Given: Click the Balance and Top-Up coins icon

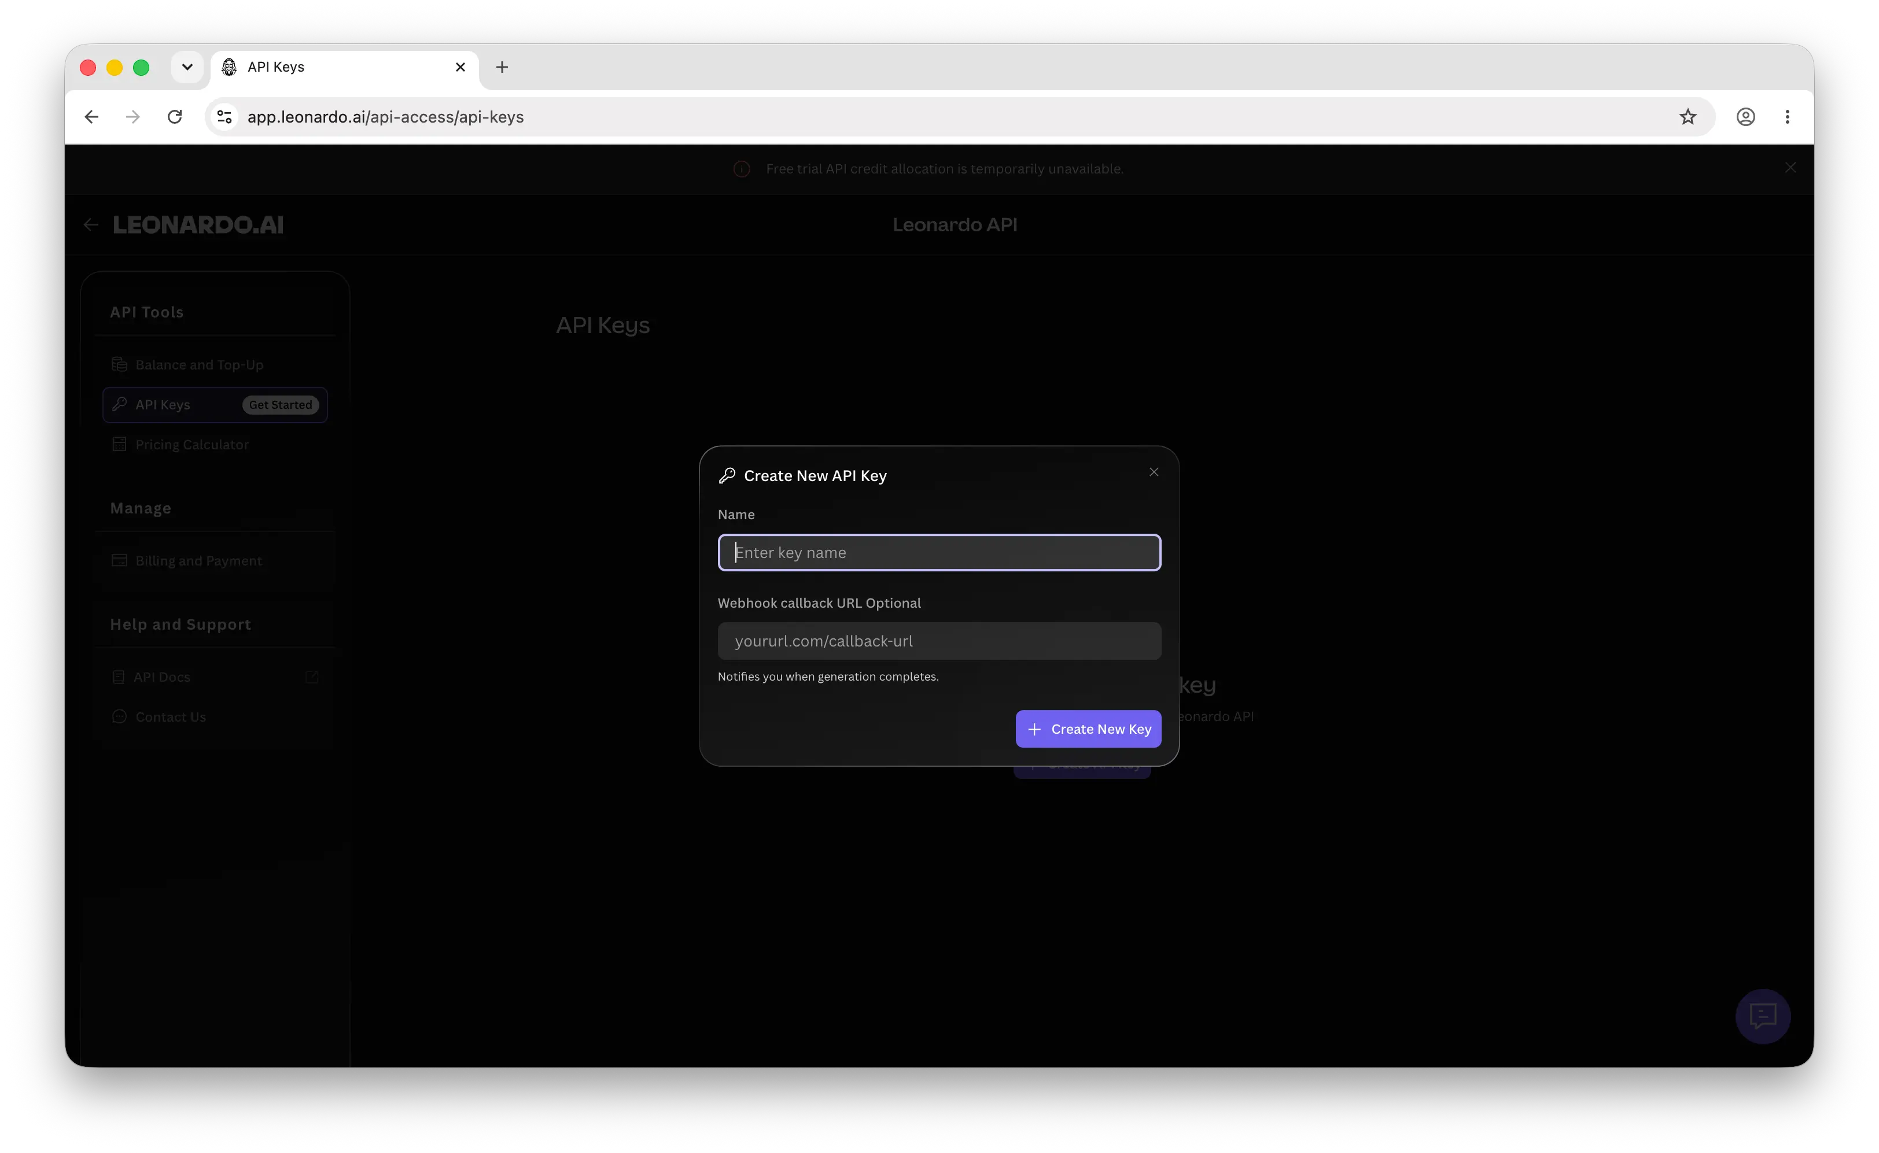Looking at the screenshot, I should tap(120, 364).
